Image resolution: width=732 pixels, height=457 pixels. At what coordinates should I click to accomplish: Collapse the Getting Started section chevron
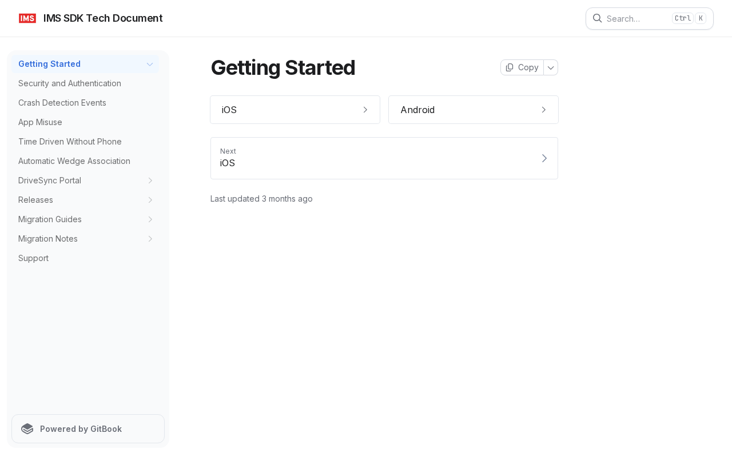[150, 64]
